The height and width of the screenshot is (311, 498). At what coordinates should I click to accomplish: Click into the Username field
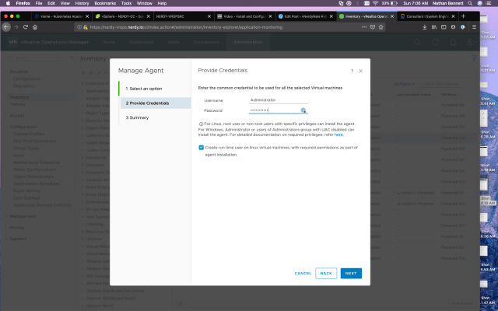pos(279,100)
